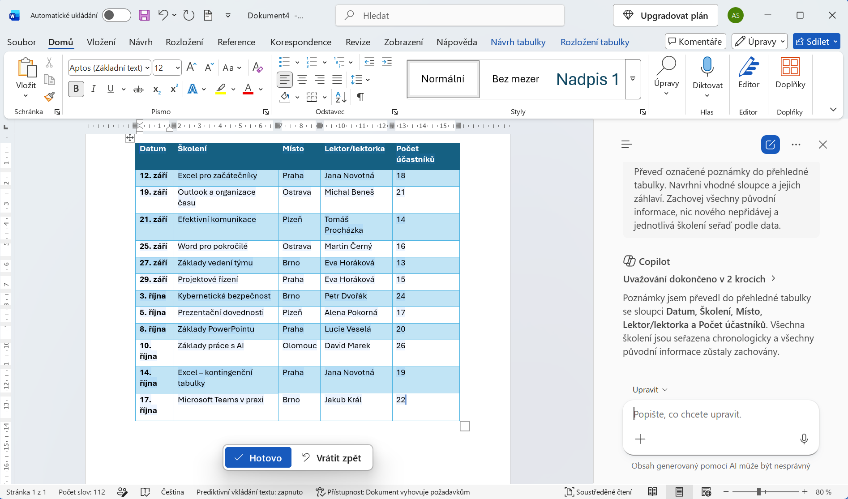Viewport: 848px width, 499px height.
Task: Start new Copilot chat icon
Action: (x=771, y=145)
